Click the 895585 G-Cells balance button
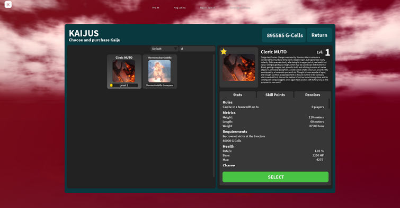Viewport: 400px width, 208px height. (x=284, y=35)
